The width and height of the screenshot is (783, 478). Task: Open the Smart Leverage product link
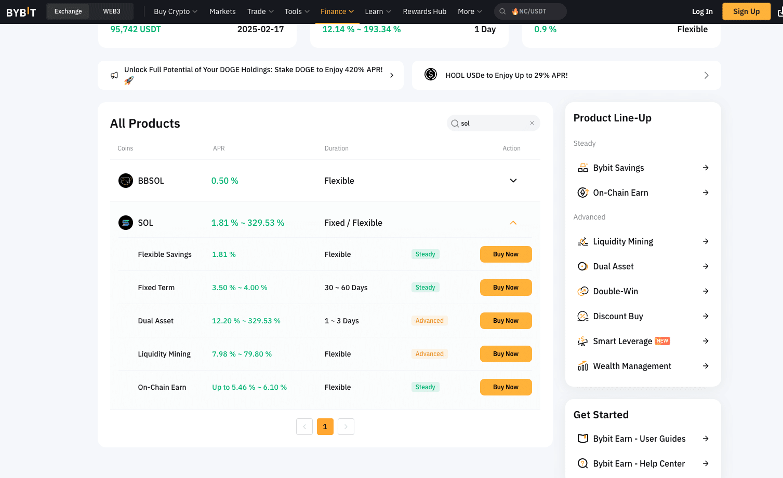643,341
